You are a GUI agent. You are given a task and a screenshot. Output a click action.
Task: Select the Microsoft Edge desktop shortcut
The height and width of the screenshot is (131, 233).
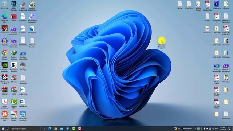coord(5,18)
